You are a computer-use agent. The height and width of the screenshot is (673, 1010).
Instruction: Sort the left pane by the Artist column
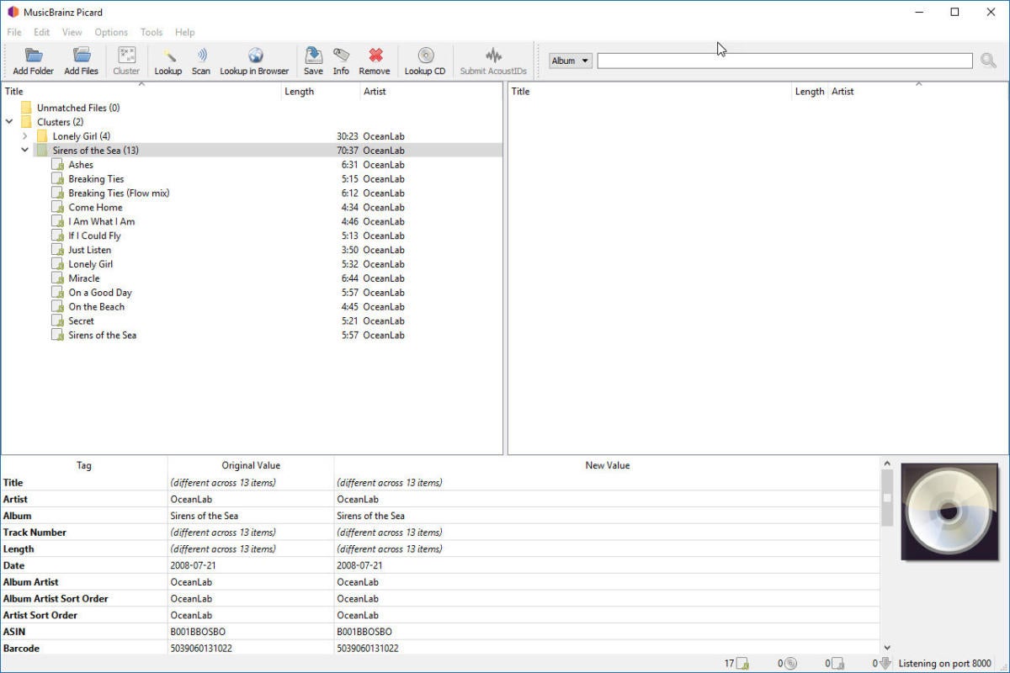pos(431,92)
